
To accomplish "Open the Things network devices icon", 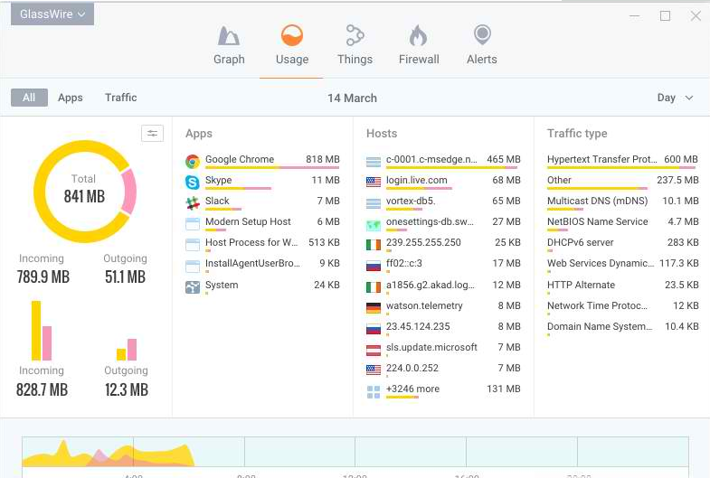I will tap(355, 35).
